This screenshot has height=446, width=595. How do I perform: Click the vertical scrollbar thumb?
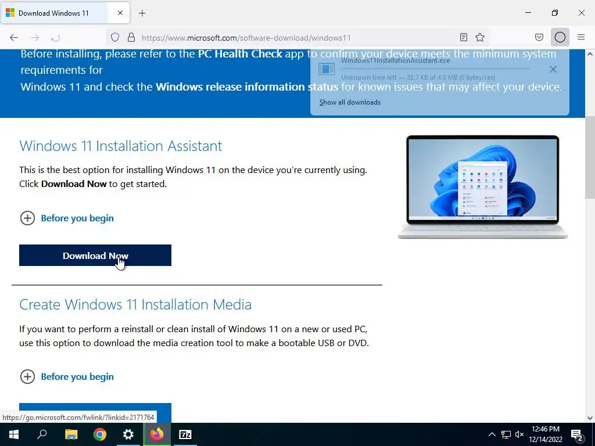(590, 157)
